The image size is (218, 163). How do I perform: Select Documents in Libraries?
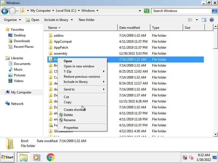[22, 64]
